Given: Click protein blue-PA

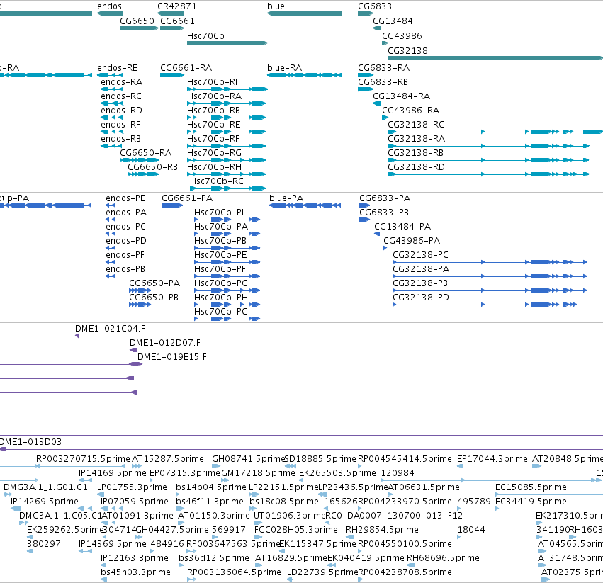Looking at the screenshot, I should click(286, 198).
